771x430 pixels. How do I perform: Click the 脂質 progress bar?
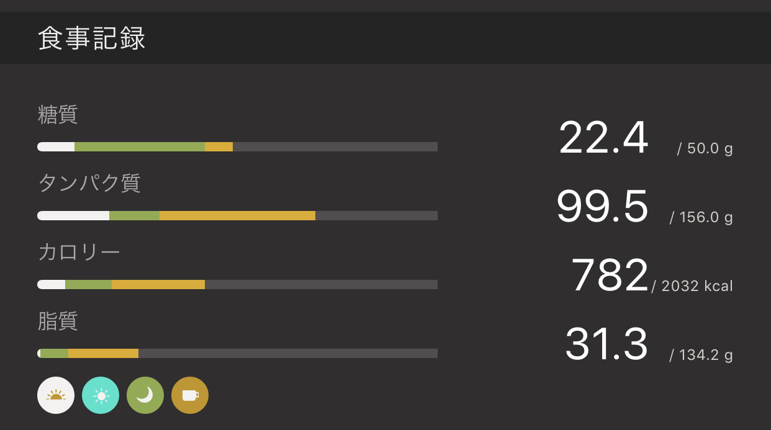pyautogui.click(x=237, y=354)
